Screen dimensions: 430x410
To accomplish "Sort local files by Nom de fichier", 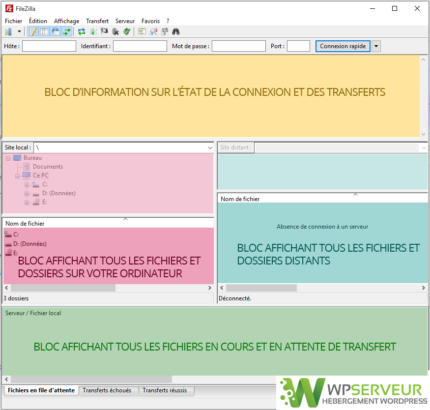I will point(25,224).
